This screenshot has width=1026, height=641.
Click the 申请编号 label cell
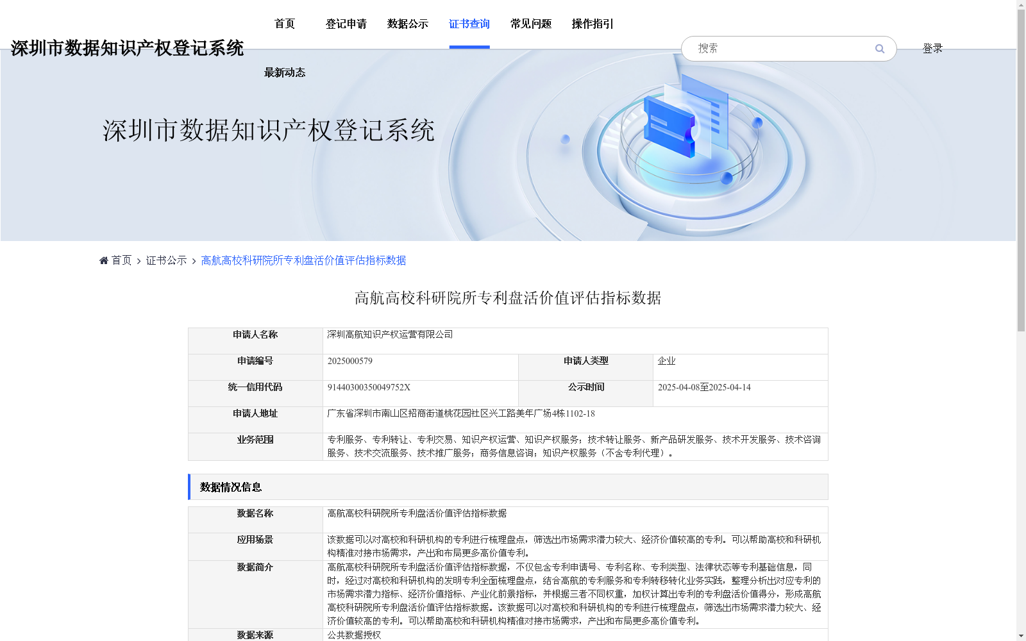(255, 367)
